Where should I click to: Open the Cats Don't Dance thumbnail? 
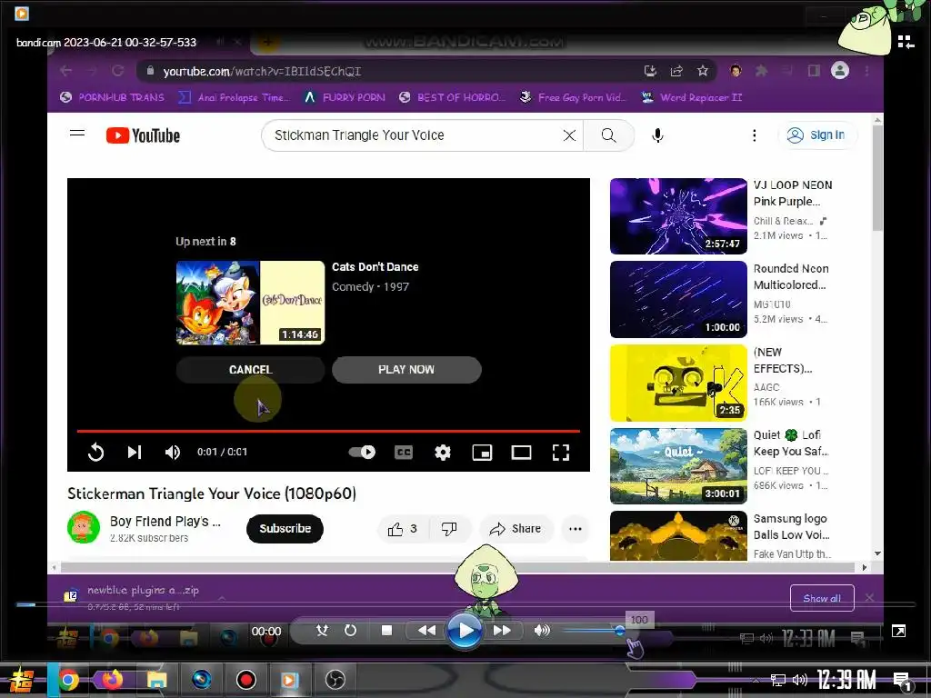(250, 303)
